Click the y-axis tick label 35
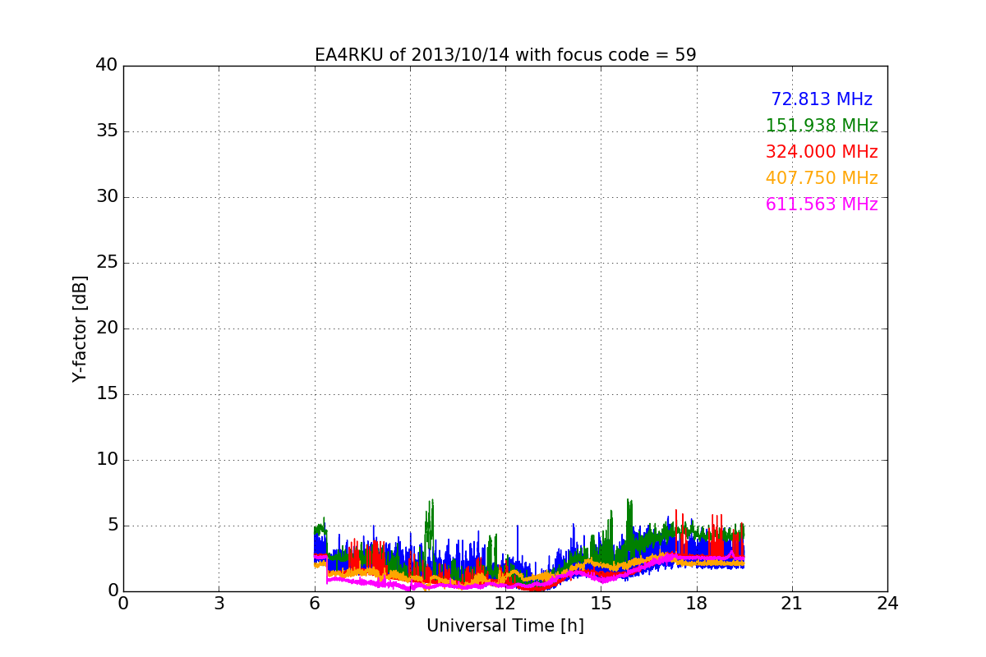The height and width of the screenshot is (657, 986). pos(107,131)
